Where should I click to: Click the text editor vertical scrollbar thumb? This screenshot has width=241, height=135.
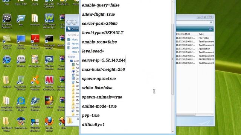(173, 59)
